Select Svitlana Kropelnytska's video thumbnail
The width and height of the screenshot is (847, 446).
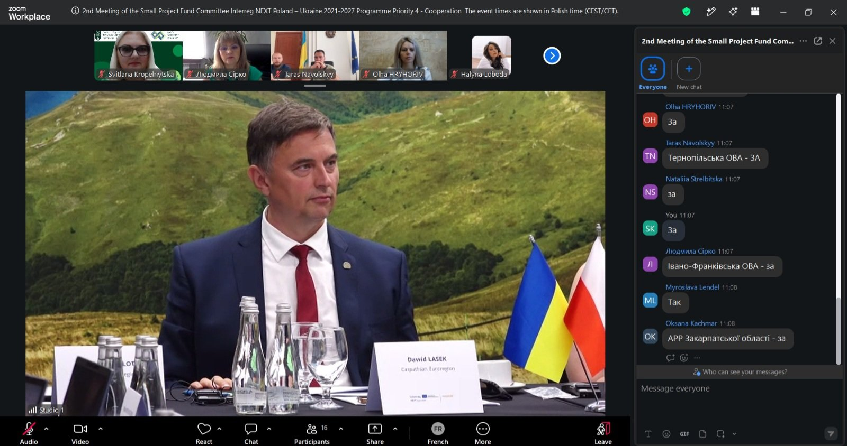tap(139, 55)
